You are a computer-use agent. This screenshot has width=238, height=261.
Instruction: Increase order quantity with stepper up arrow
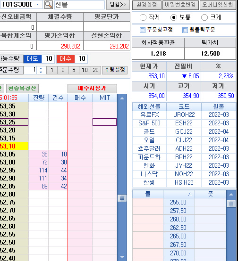click(41, 68)
